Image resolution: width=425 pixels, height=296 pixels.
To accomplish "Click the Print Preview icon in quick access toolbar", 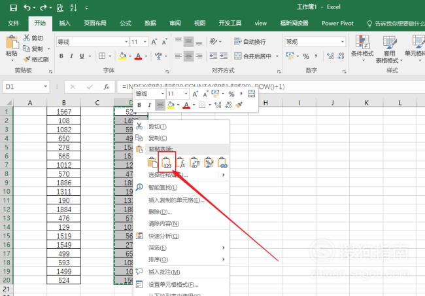I will (60, 8).
